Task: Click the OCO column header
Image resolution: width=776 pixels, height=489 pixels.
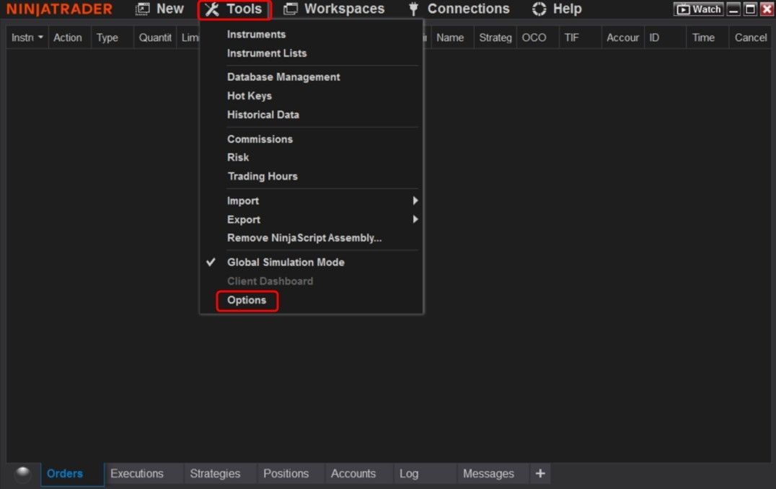Action: click(x=537, y=38)
